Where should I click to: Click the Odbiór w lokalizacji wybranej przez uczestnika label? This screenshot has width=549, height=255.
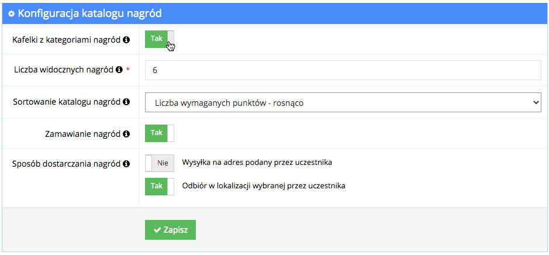pos(264,186)
